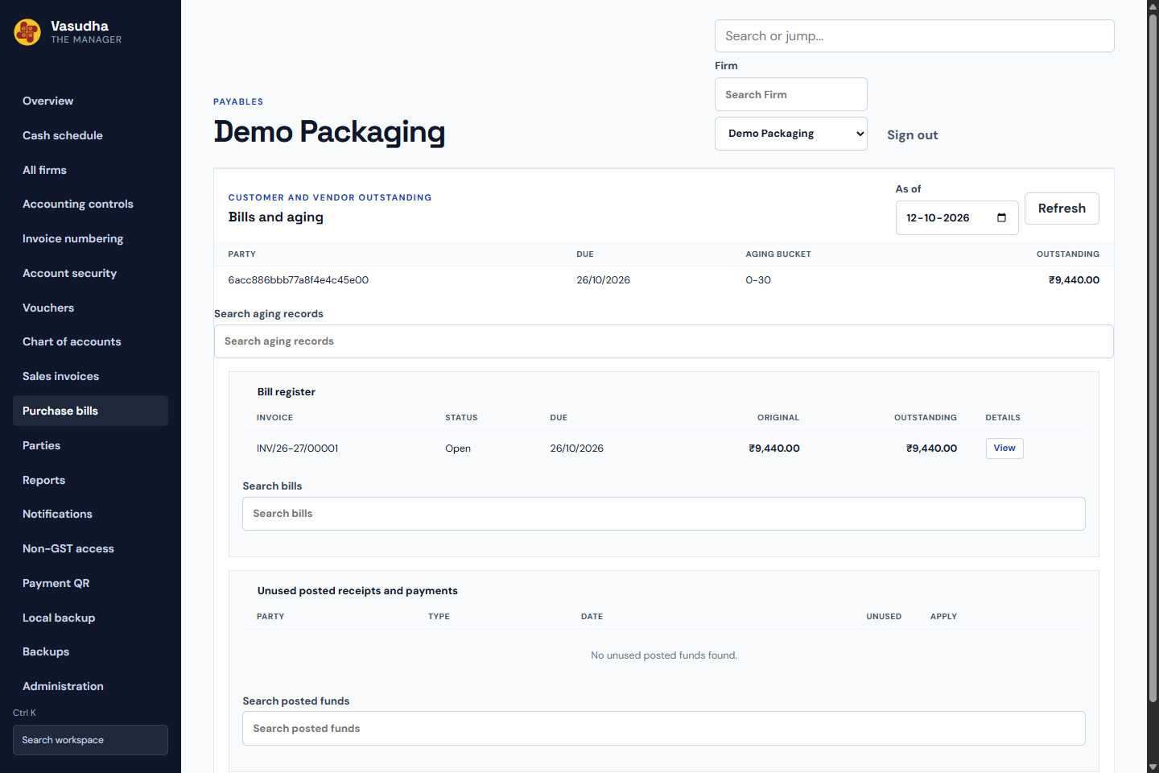Screen dimensions: 1159x773
Task: Select Purchase bills in sidebar
Action: [90, 411]
